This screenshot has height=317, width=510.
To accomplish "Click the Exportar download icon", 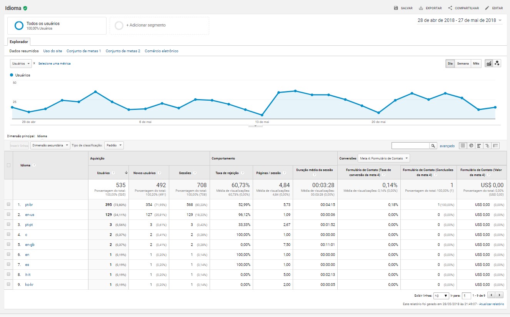I will (x=421, y=8).
